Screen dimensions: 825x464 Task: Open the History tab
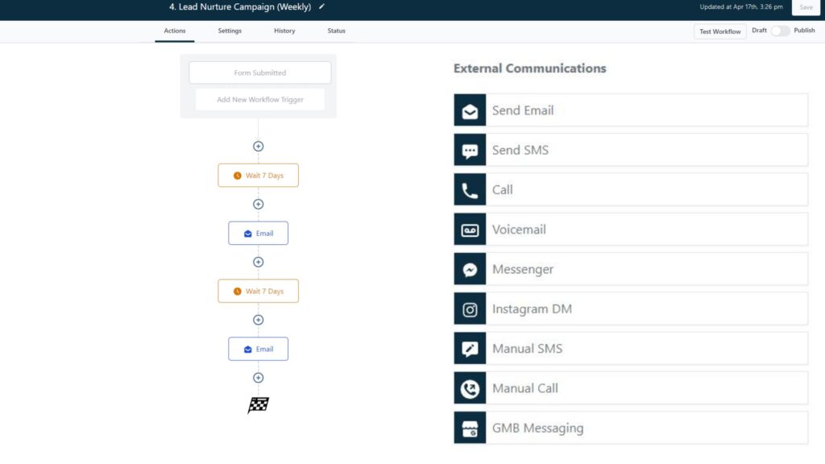284,31
